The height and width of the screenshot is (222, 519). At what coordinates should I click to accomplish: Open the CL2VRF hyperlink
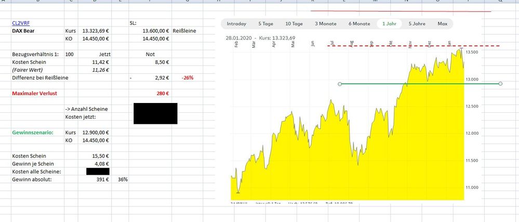pos(21,23)
